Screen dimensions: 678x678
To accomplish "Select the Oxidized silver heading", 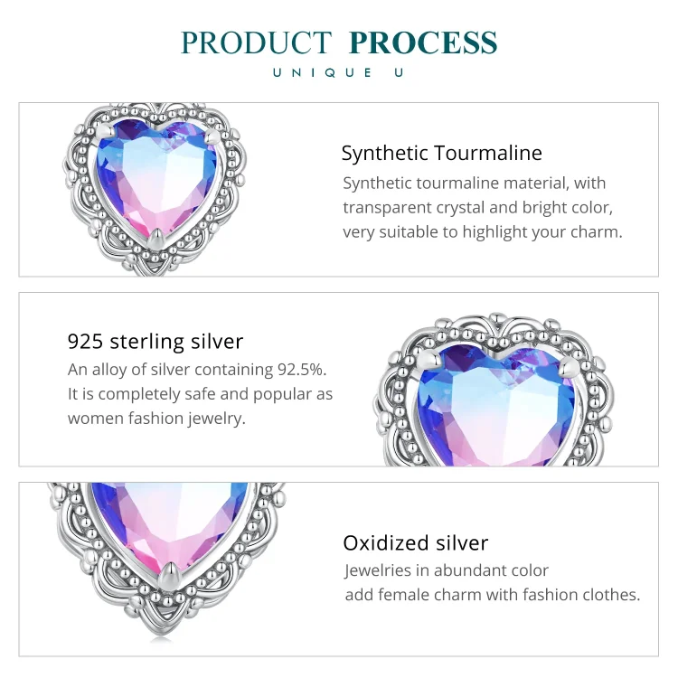I will point(415,542).
